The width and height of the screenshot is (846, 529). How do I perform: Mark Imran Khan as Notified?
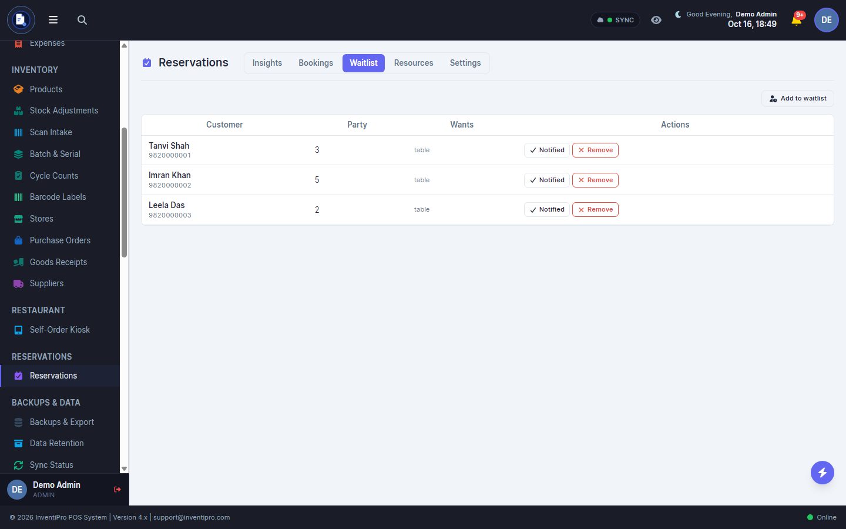point(547,180)
